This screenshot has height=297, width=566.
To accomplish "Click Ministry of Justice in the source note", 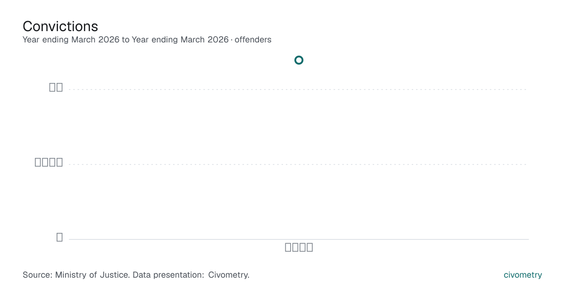I will (x=92, y=275).
